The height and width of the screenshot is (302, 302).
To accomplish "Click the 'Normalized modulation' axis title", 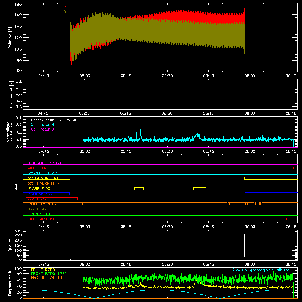I will [x=10, y=132].
